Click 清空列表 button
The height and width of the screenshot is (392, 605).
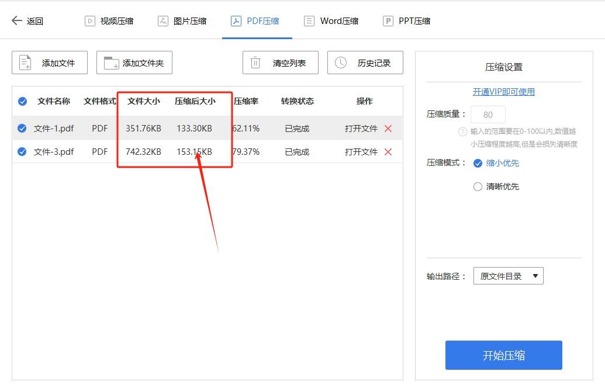click(x=281, y=63)
